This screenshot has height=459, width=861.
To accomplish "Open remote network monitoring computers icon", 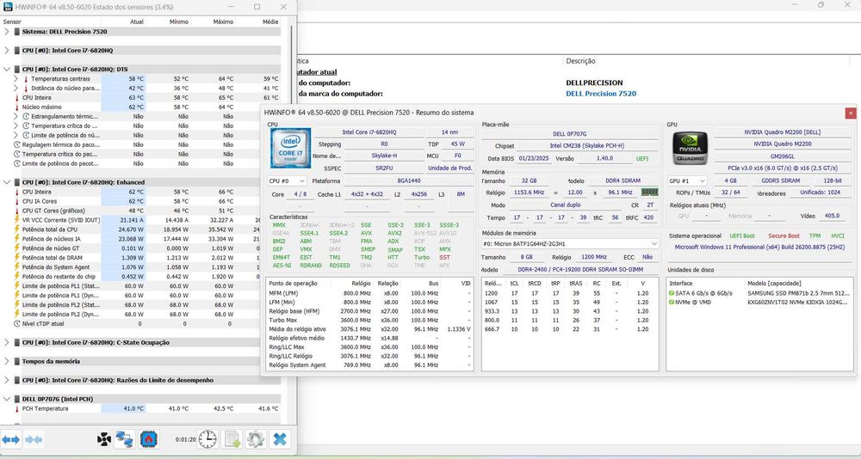I will tap(125, 439).
